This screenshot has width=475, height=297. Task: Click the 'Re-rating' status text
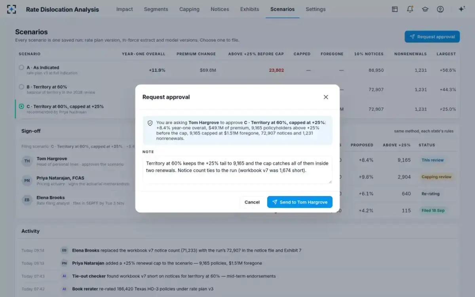coord(430,194)
